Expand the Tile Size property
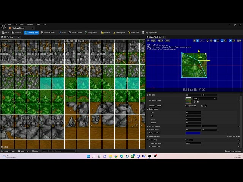The image size is (243, 182). 148,95
